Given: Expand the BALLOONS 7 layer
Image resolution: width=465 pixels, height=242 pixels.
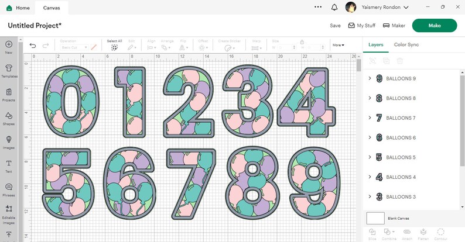Looking at the screenshot, I should (370, 117).
